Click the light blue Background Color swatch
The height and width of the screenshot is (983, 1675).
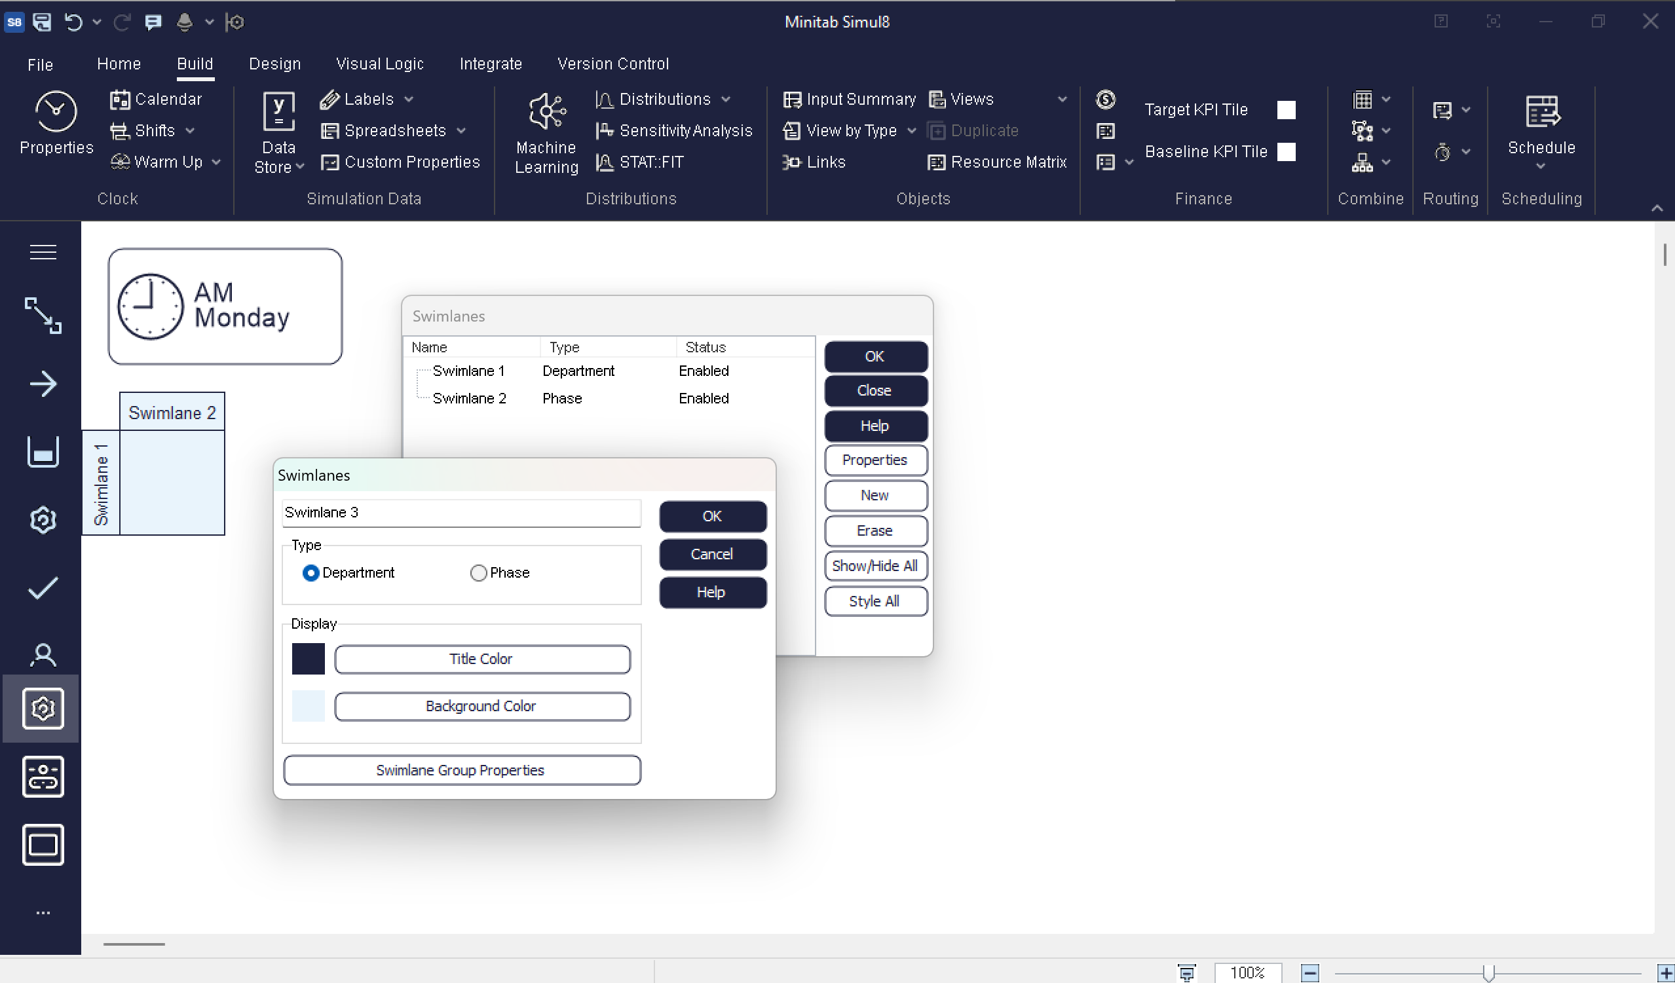[309, 706]
